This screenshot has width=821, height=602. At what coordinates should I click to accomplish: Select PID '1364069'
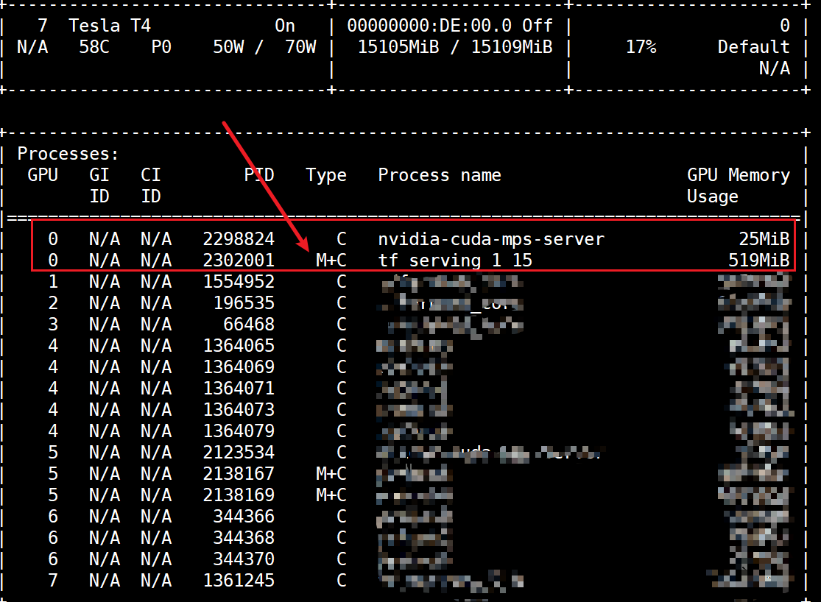click(239, 367)
